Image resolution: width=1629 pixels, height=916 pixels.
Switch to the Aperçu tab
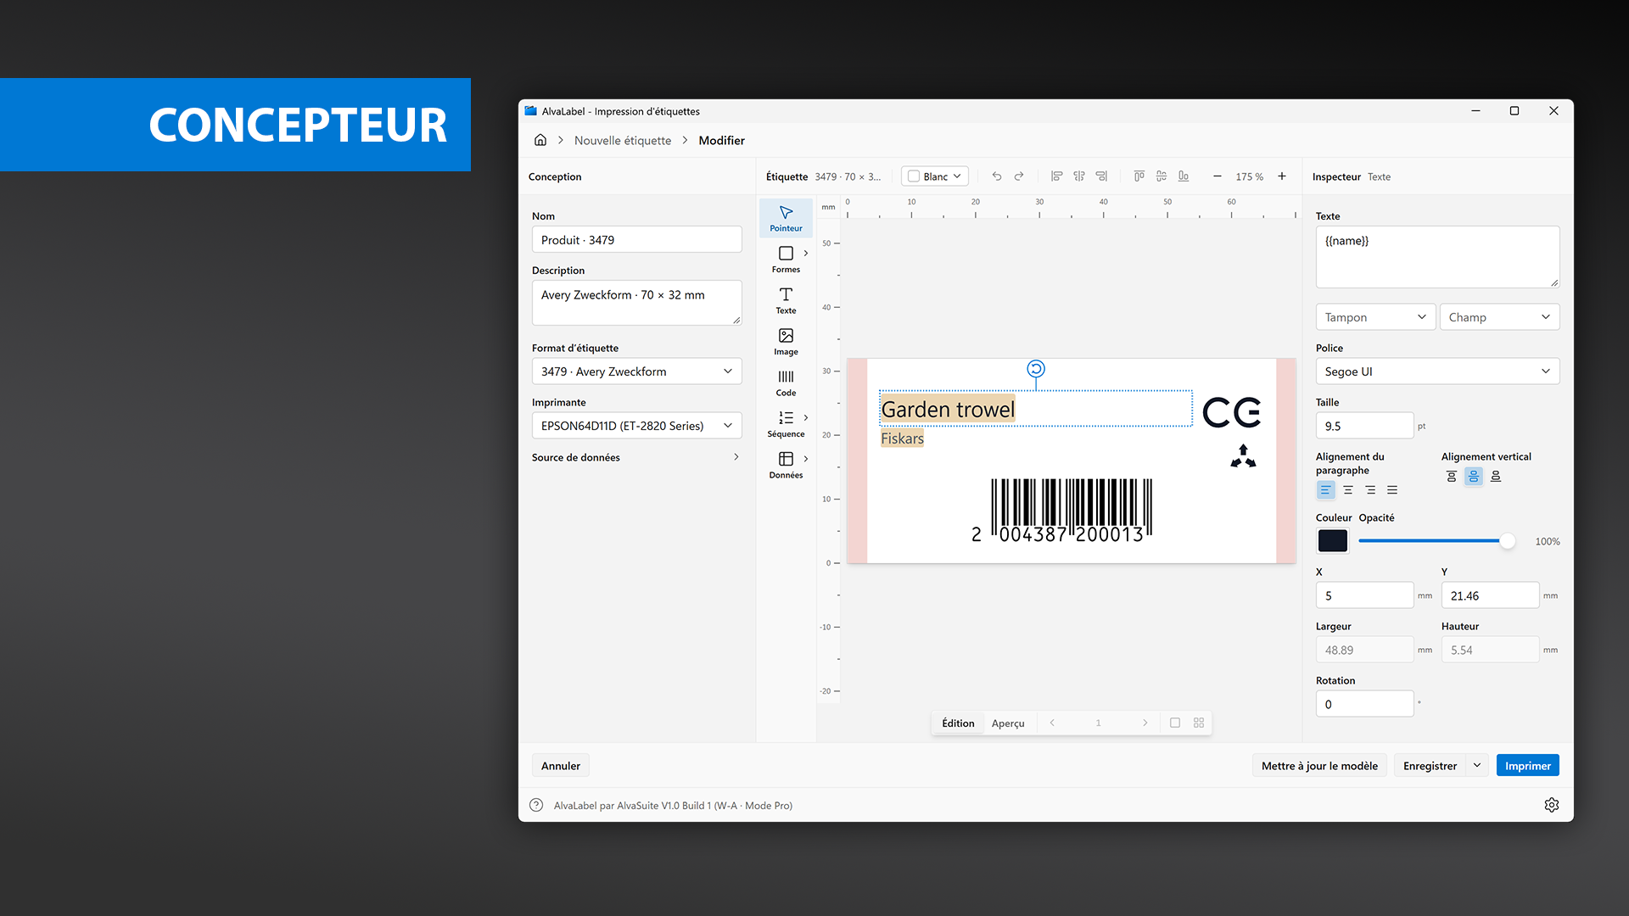pos(1008,723)
